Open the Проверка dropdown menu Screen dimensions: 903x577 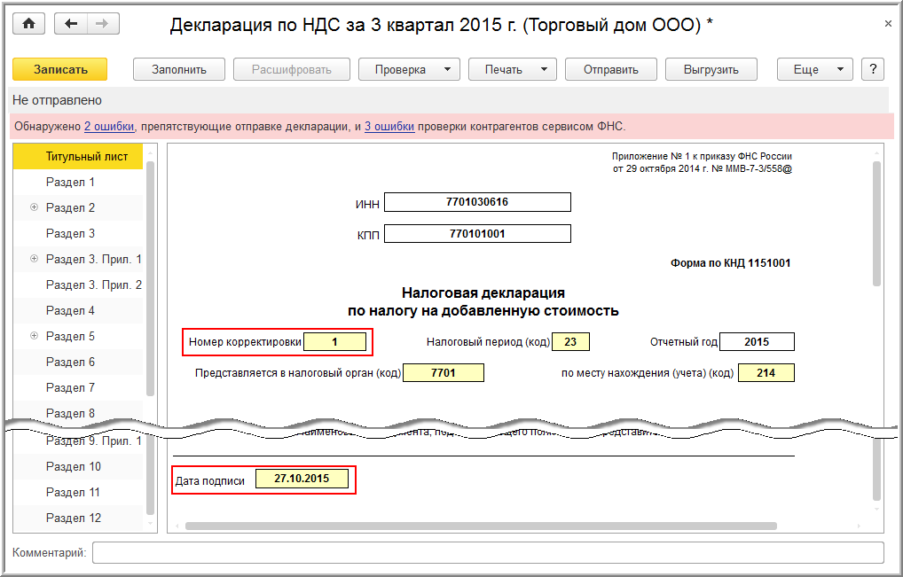tap(410, 70)
